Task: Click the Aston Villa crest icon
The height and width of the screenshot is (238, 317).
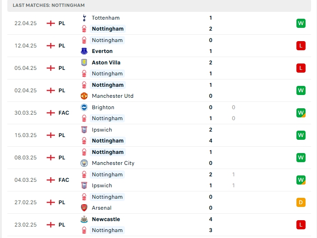Action: coord(84,63)
